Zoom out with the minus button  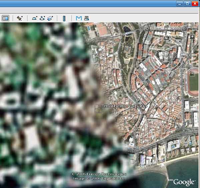[x=192, y=73]
